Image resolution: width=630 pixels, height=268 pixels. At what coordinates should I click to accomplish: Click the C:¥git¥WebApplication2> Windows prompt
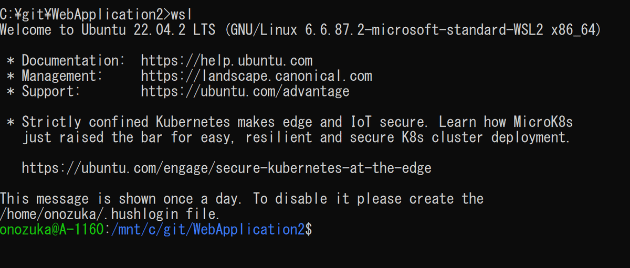[x=86, y=13]
